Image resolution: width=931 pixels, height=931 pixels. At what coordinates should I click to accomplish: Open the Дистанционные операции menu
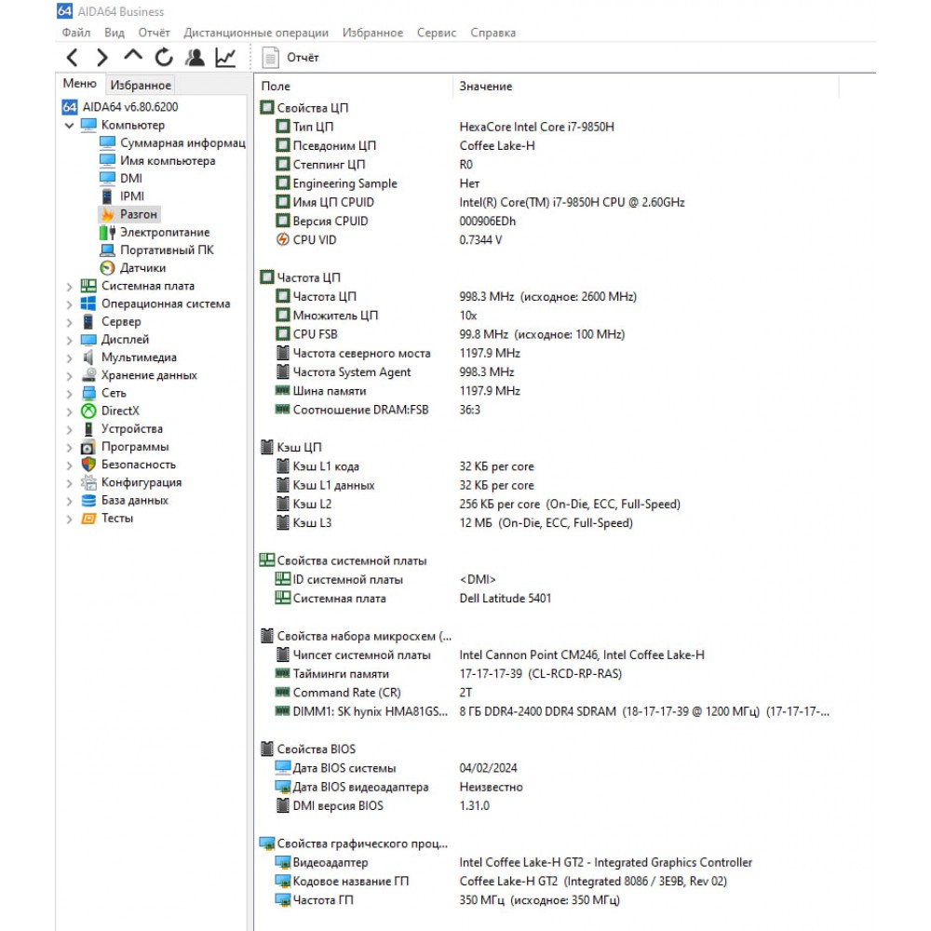(x=256, y=33)
